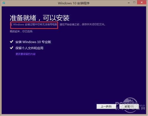Open the 更改要保留的内容 link

pos(25,54)
